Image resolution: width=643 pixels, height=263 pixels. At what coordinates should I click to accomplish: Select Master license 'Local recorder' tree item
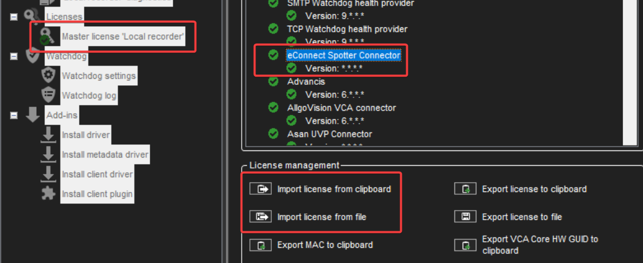pos(123,37)
